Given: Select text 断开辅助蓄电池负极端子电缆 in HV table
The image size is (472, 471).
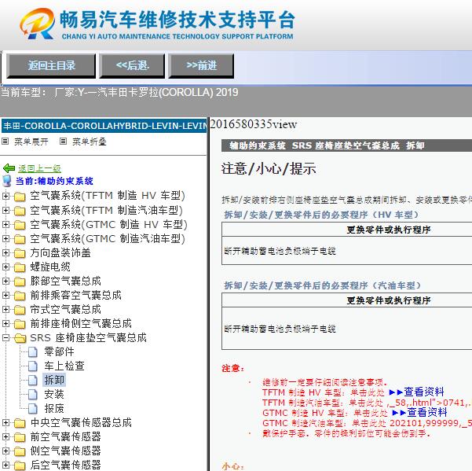Looking at the screenshot, I should click(280, 251).
